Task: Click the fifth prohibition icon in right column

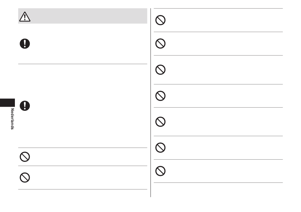Action: [160, 122]
